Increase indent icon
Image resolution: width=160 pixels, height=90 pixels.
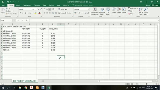point(56,13)
